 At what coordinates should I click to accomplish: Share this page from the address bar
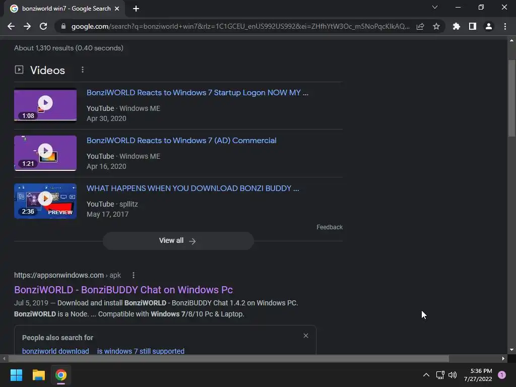click(420, 26)
